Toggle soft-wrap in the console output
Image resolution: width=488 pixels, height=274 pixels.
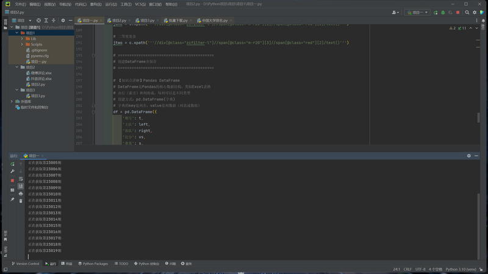coord(21,179)
